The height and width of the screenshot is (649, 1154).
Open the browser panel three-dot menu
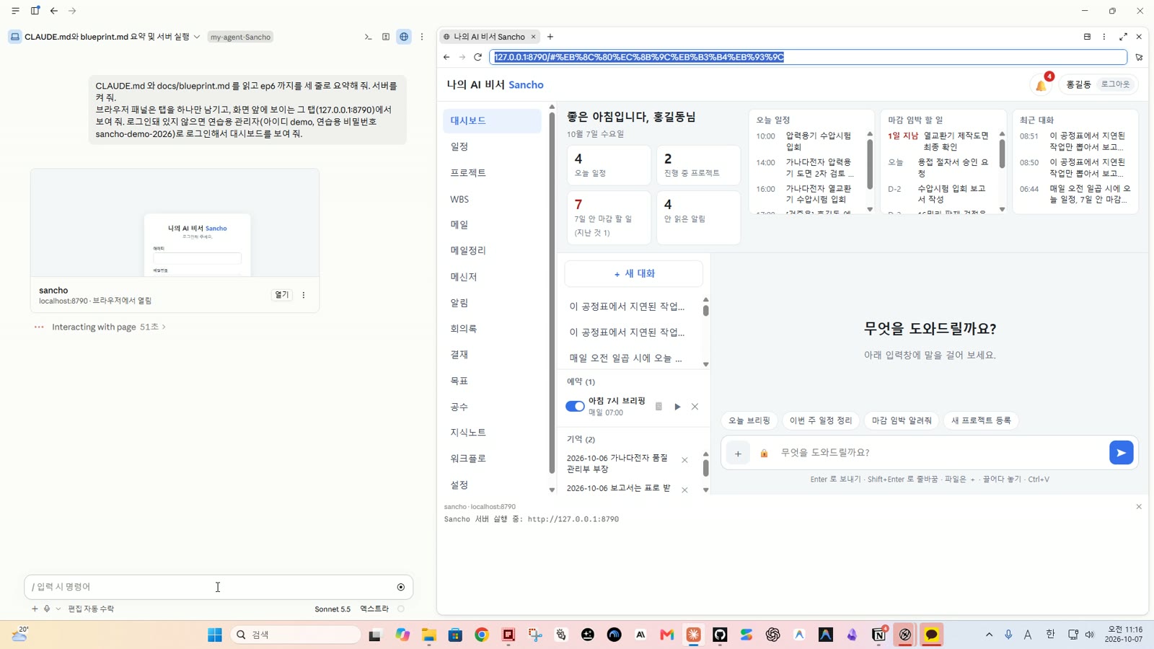pos(1104,37)
